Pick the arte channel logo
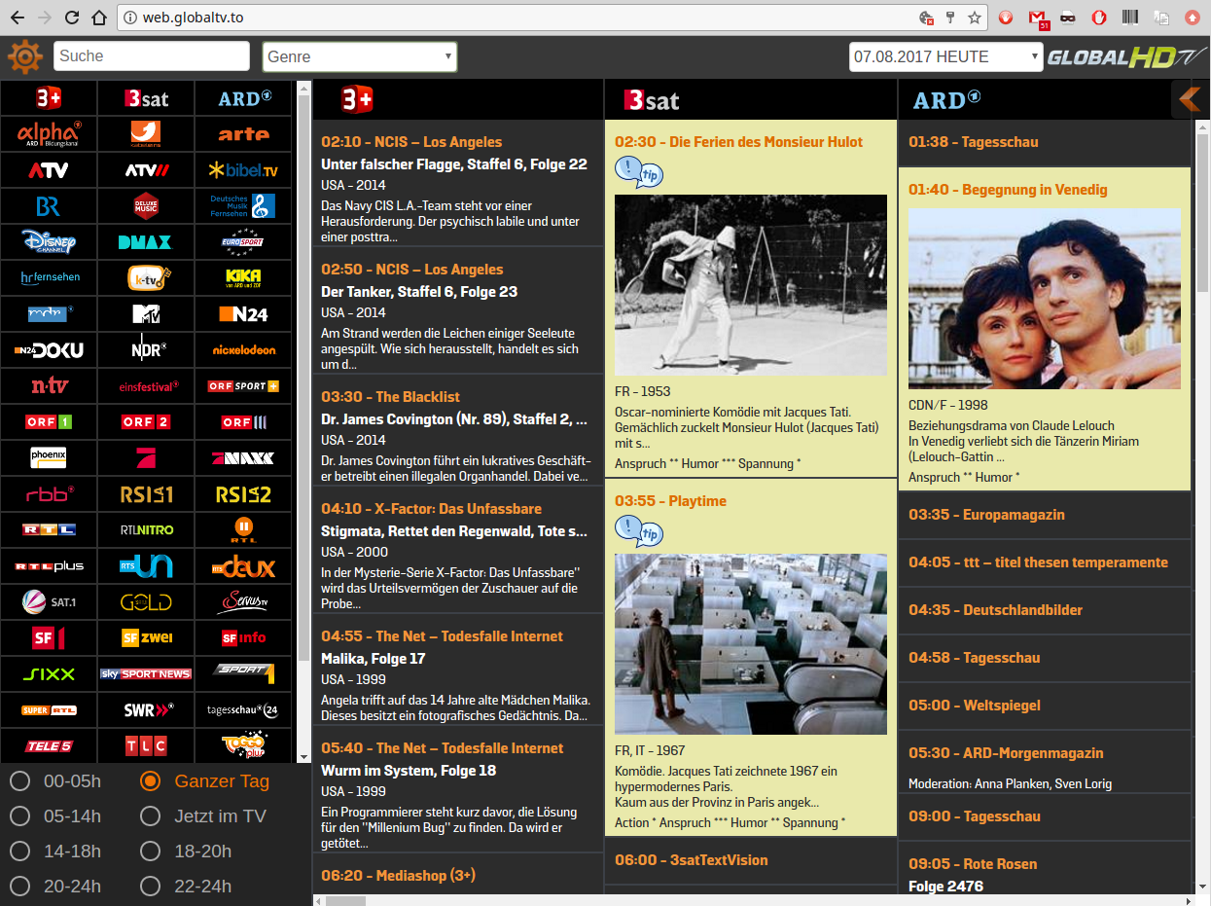This screenshot has width=1211, height=906. click(x=243, y=133)
